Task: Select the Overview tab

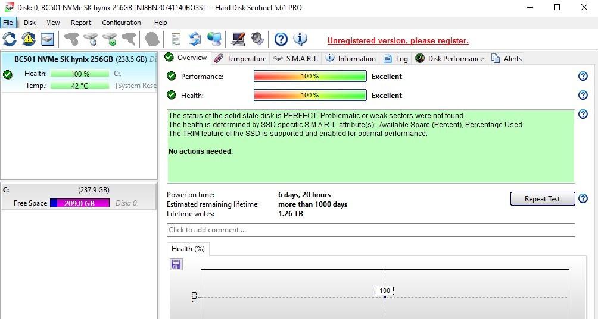Action: click(x=186, y=58)
